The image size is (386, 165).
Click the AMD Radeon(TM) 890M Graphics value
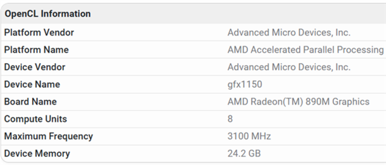298,102
